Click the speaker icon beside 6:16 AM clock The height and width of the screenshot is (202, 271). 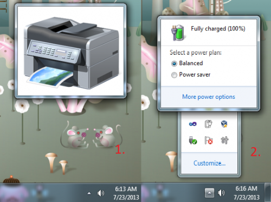pos(221,193)
